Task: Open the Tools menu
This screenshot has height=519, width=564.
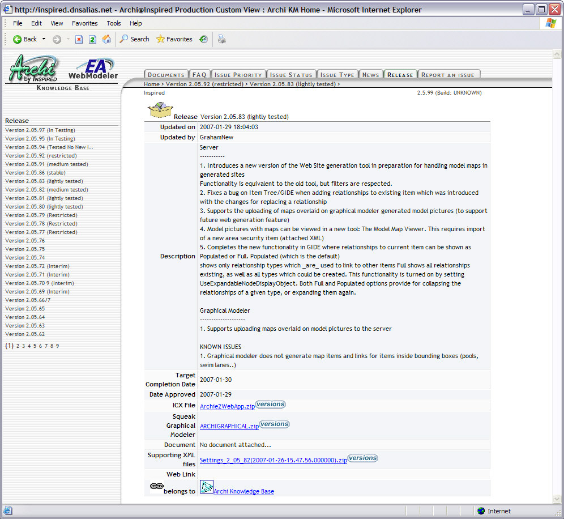Action: (x=114, y=23)
